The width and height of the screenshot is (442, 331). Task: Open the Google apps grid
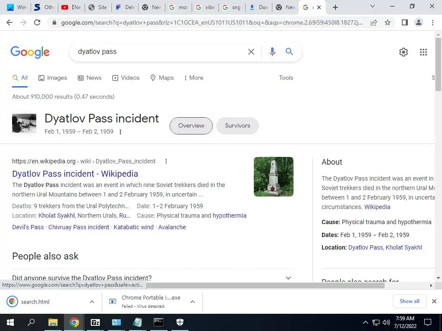pos(423,52)
